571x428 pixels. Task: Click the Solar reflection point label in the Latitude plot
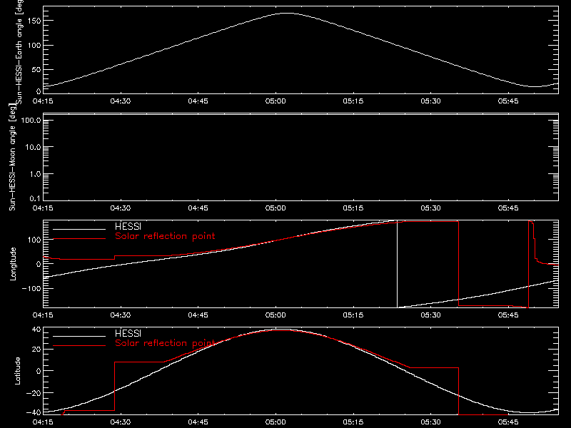tap(165, 343)
